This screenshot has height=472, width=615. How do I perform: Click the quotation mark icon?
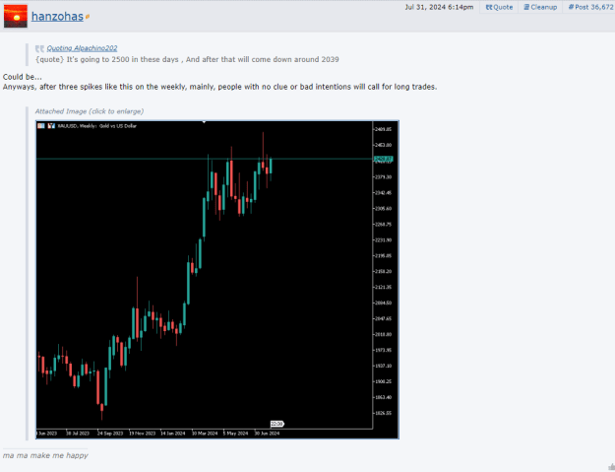(39, 48)
